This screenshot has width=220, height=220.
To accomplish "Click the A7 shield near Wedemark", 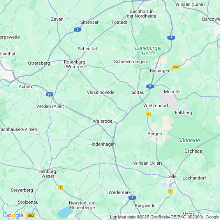I will click(x=132, y=198).
